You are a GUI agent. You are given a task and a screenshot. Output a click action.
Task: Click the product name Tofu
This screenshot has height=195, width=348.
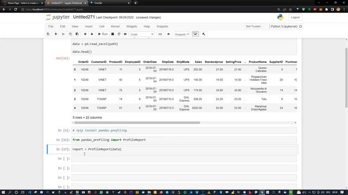tap(264, 99)
